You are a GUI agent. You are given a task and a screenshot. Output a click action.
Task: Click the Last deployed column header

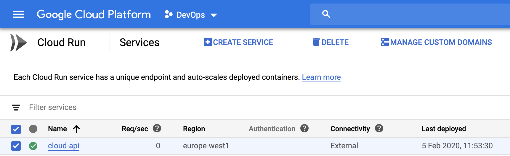pyautogui.click(x=444, y=129)
